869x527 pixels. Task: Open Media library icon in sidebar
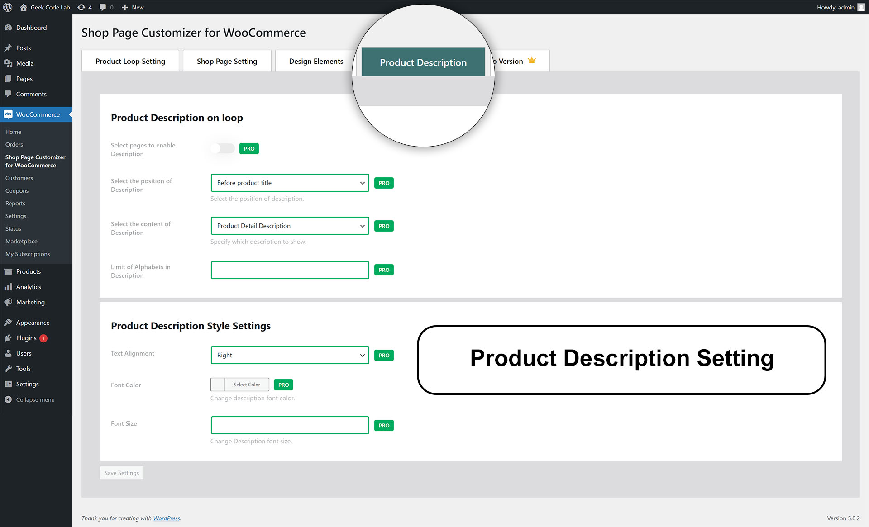coord(8,63)
